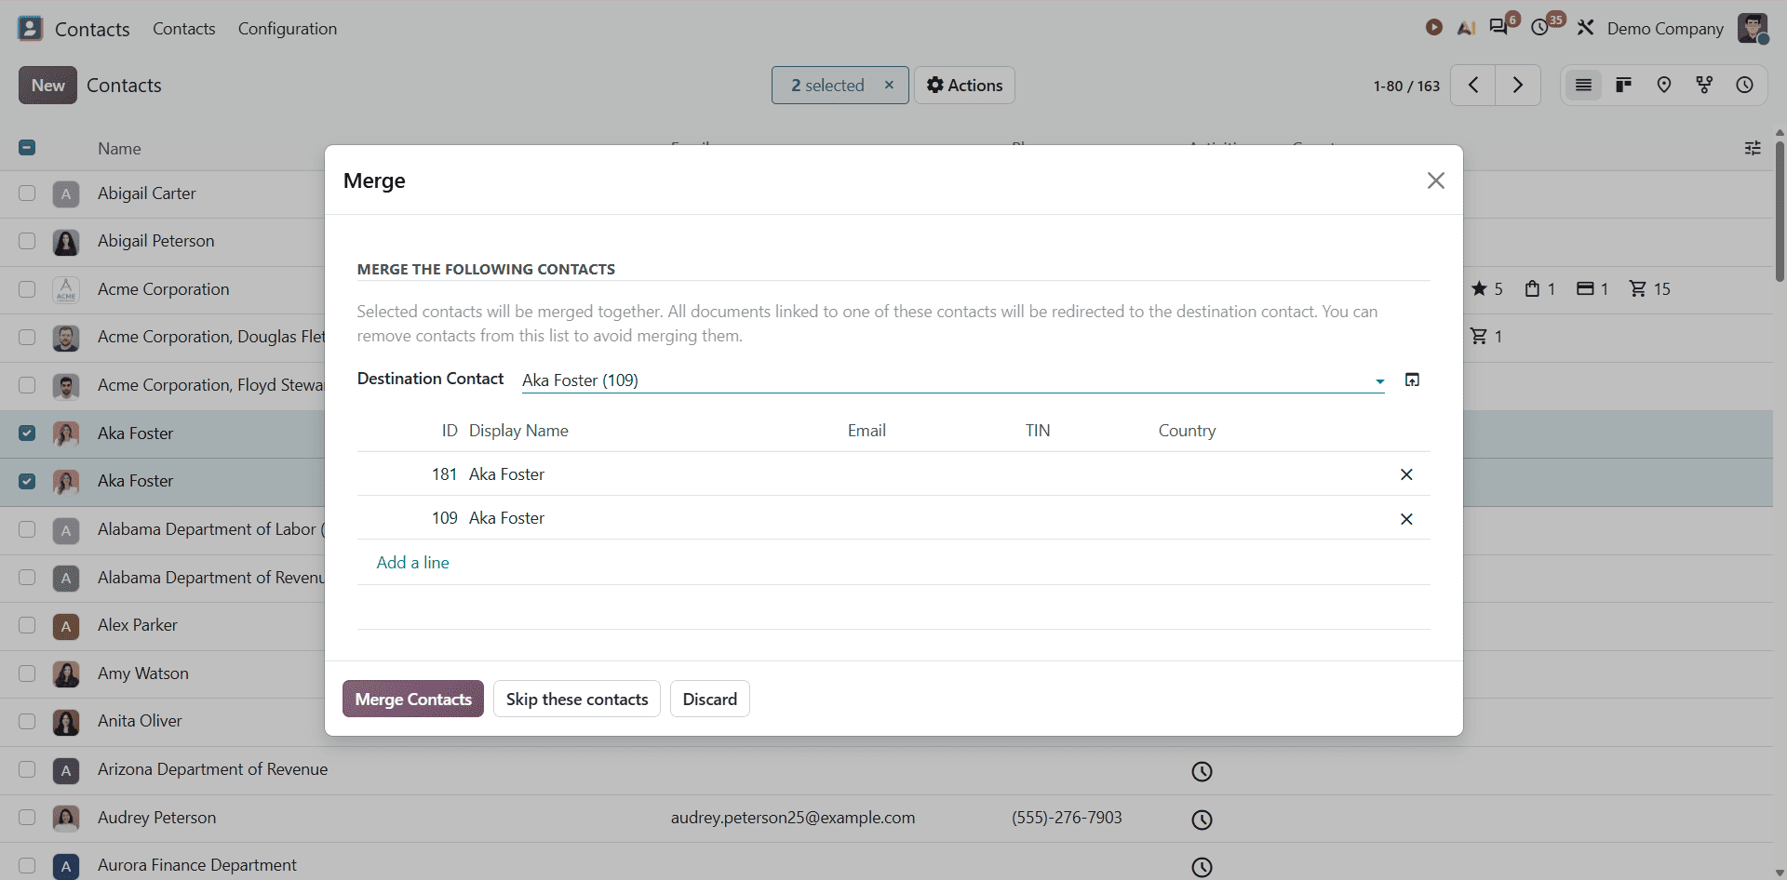Image resolution: width=1787 pixels, height=880 pixels.
Task: Switch to activity view
Action: pyautogui.click(x=1745, y=85)
